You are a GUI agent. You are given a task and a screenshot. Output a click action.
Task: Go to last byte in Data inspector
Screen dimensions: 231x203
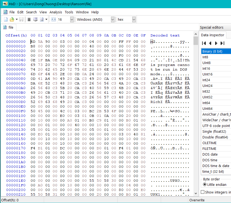222,43
